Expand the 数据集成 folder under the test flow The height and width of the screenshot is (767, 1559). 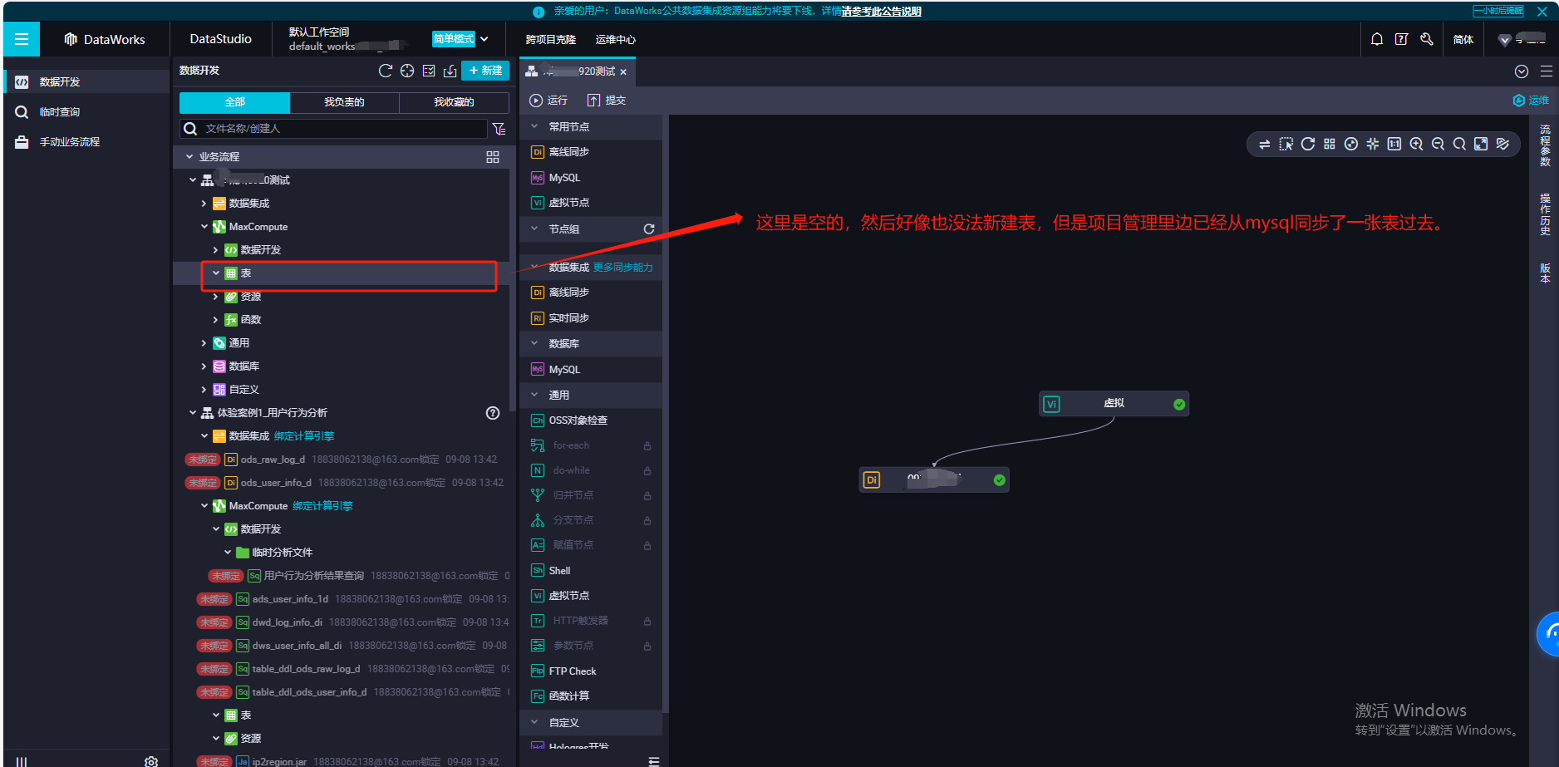pyautogui.click(x=204, y=204)
